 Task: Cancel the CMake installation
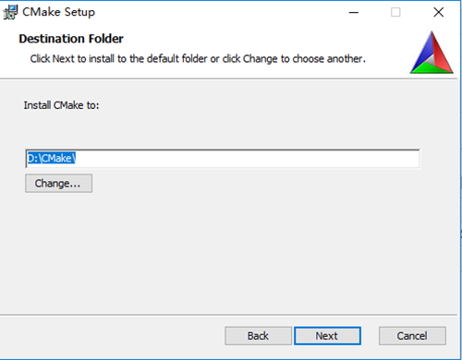coord(412,336)
